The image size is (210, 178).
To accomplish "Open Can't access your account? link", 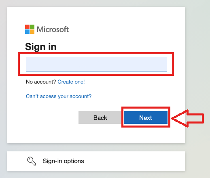I will 59,96.
